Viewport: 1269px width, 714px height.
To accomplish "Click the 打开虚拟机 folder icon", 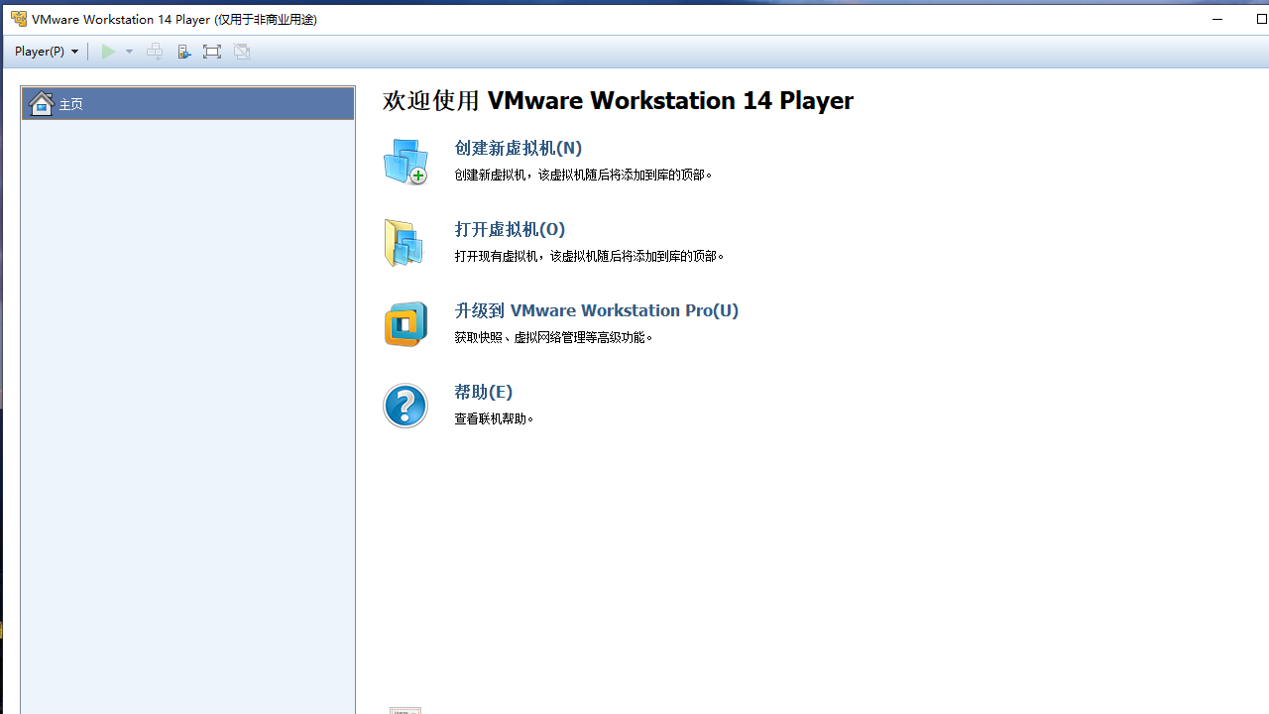I will [x=404, y=242].
